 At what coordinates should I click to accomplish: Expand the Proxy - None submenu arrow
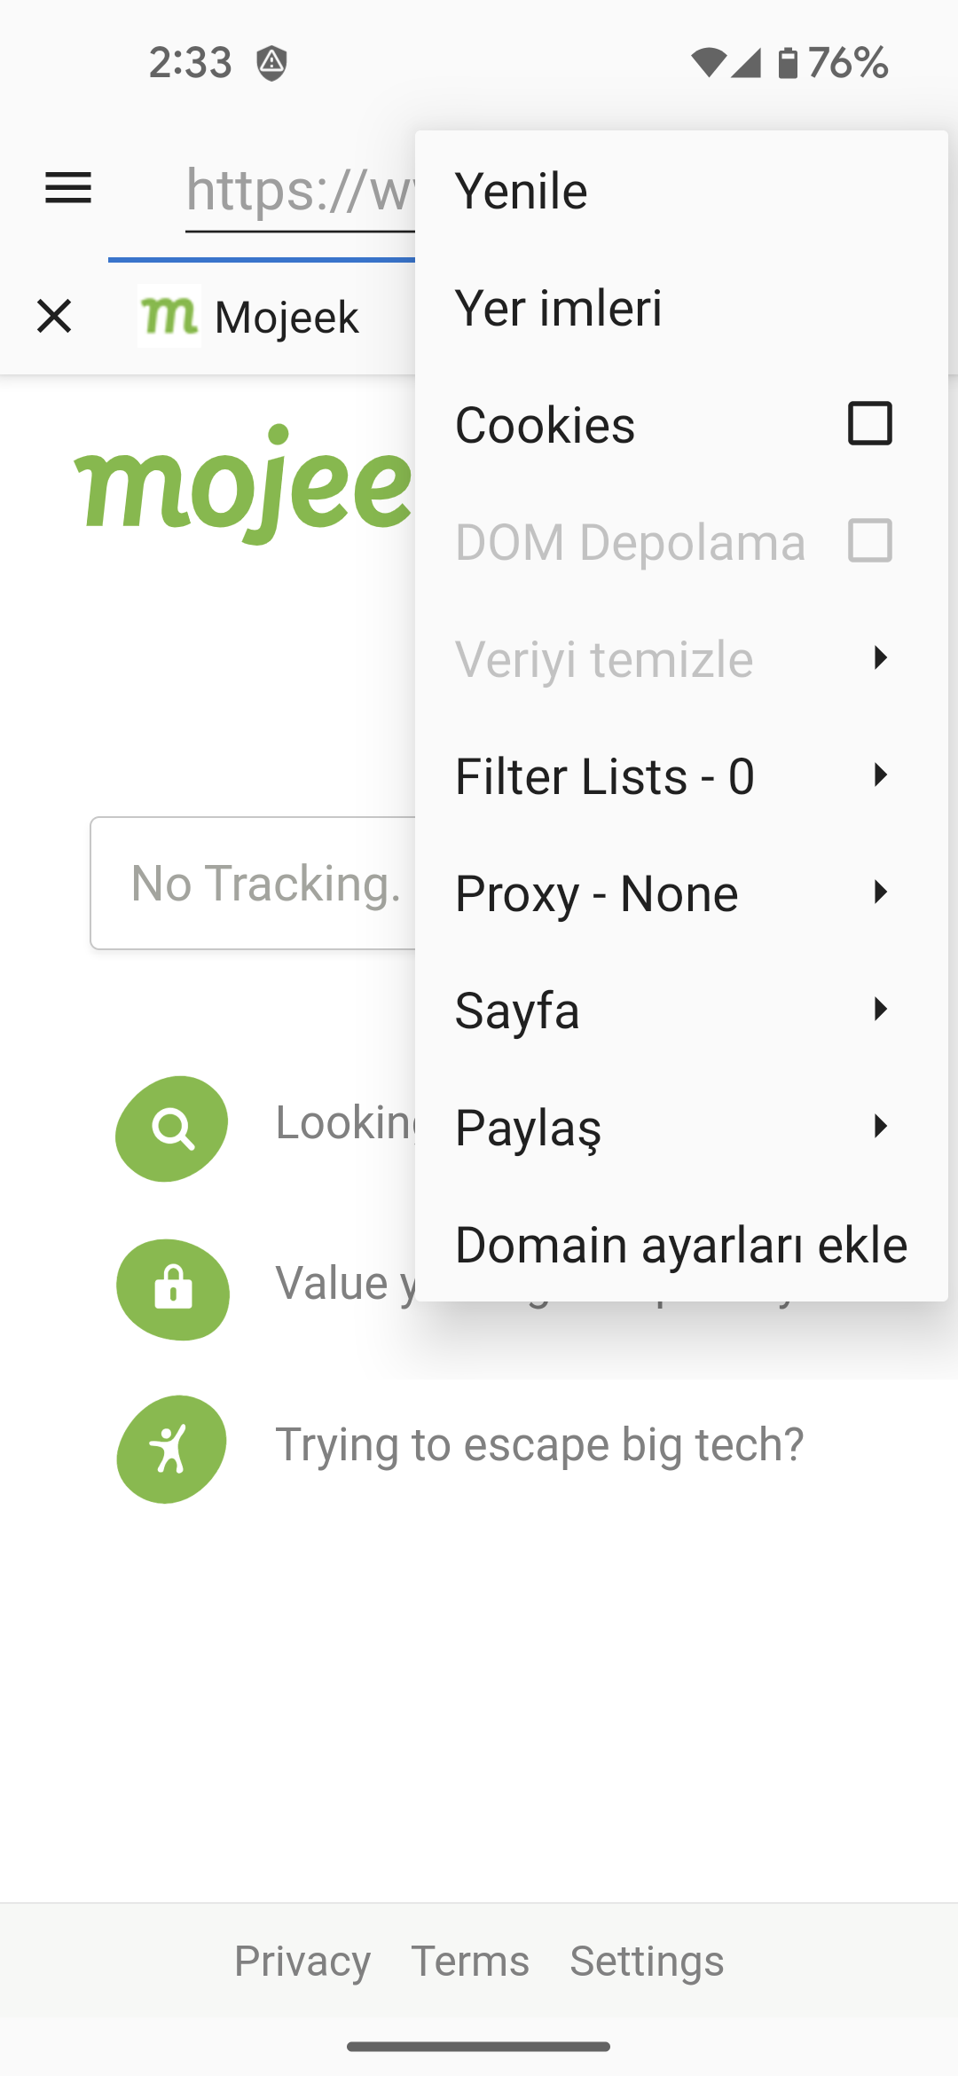880,893
